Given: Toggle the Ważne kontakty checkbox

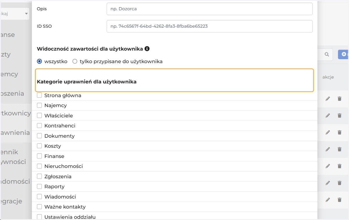Looking at the screenshot, I should click(40, 207).
